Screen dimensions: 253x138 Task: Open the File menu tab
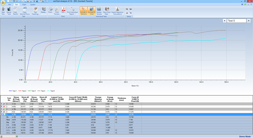point(9,4)
